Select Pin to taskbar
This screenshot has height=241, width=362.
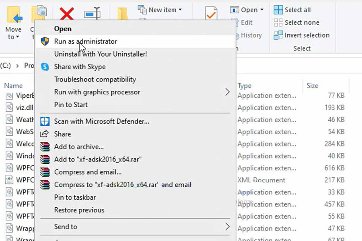click(x=135, y=197)
